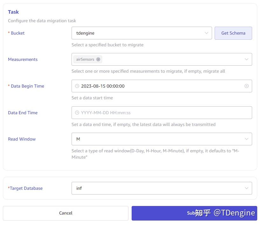Click the chevron on the Bucket dropdown
The height and width of the screenshot is (225, 262).
[x=207, y=33]
